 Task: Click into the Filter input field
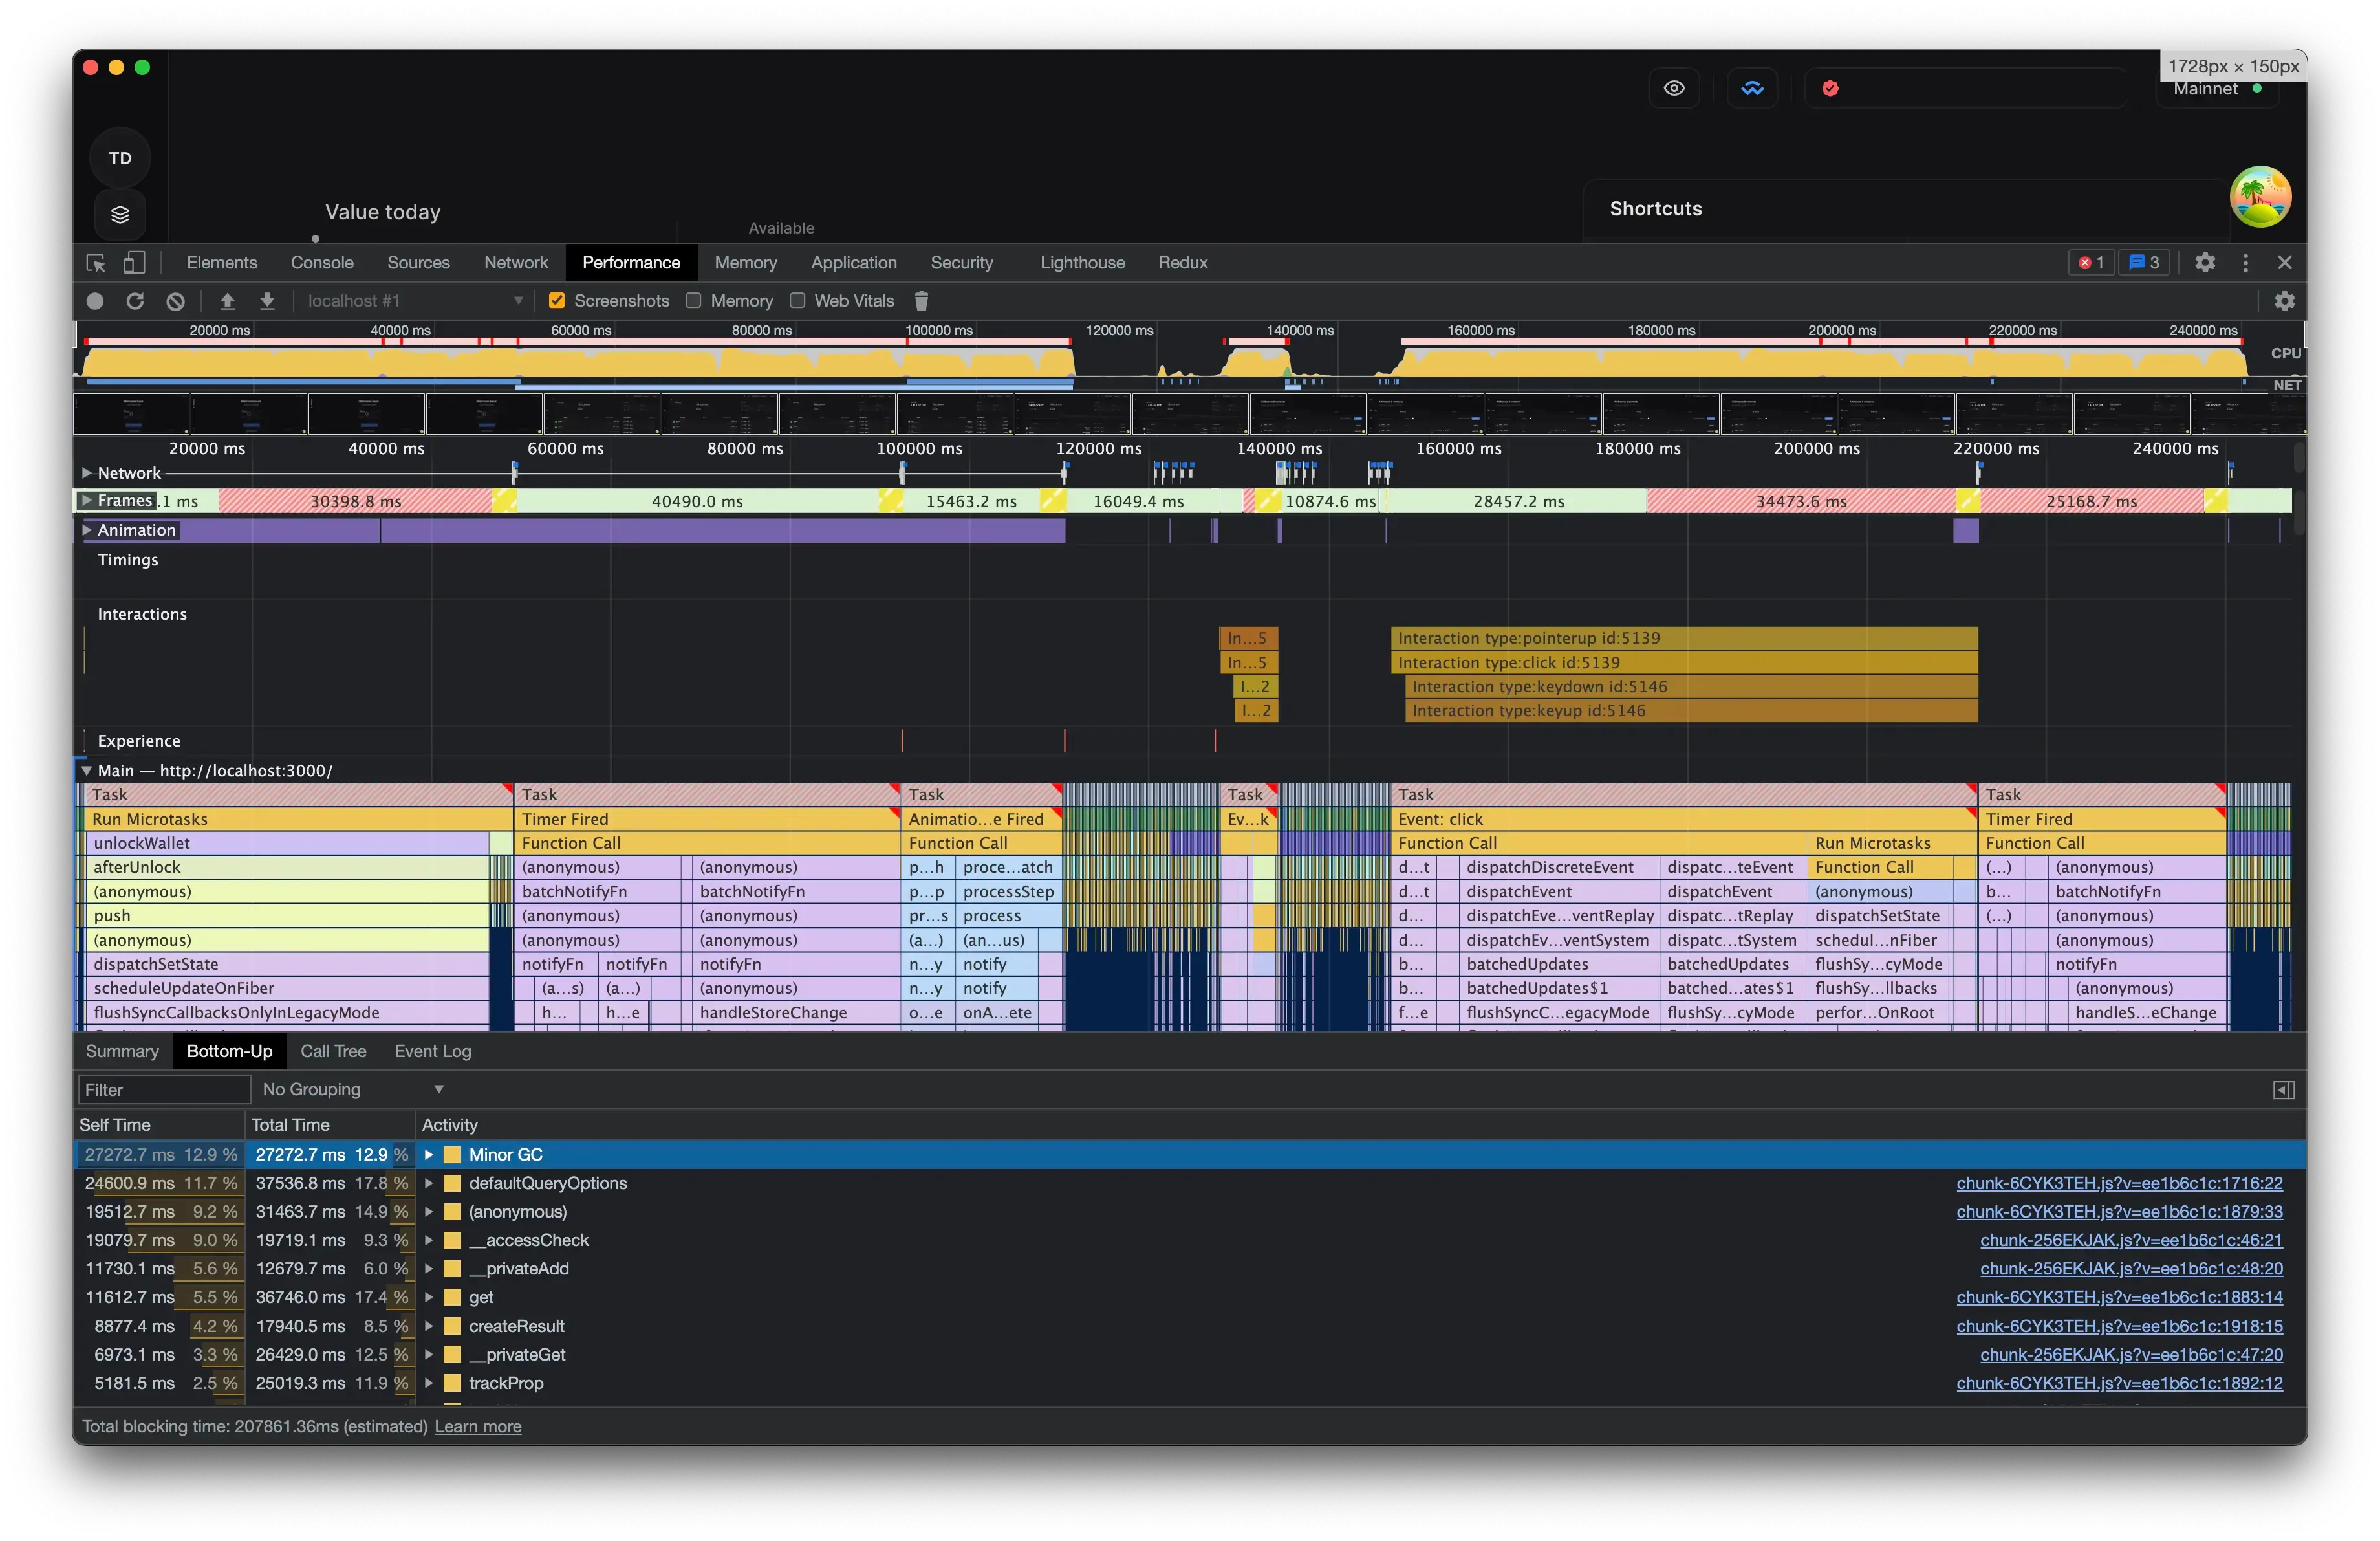pos(164,1090)
